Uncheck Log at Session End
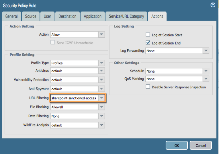 148,43
